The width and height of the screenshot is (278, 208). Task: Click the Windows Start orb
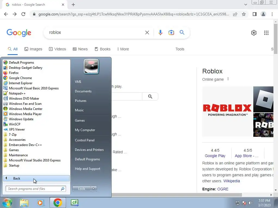click(x=7, y=203)
